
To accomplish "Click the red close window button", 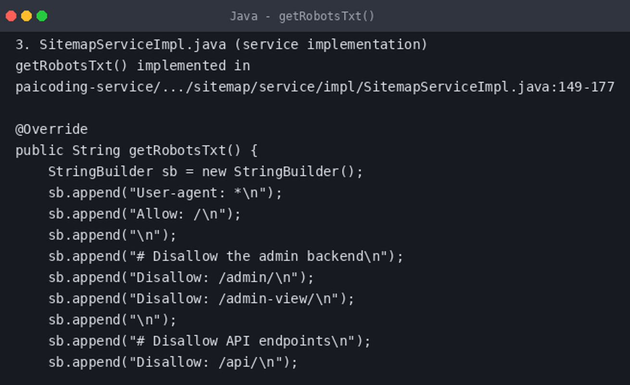I will [11, 16].
